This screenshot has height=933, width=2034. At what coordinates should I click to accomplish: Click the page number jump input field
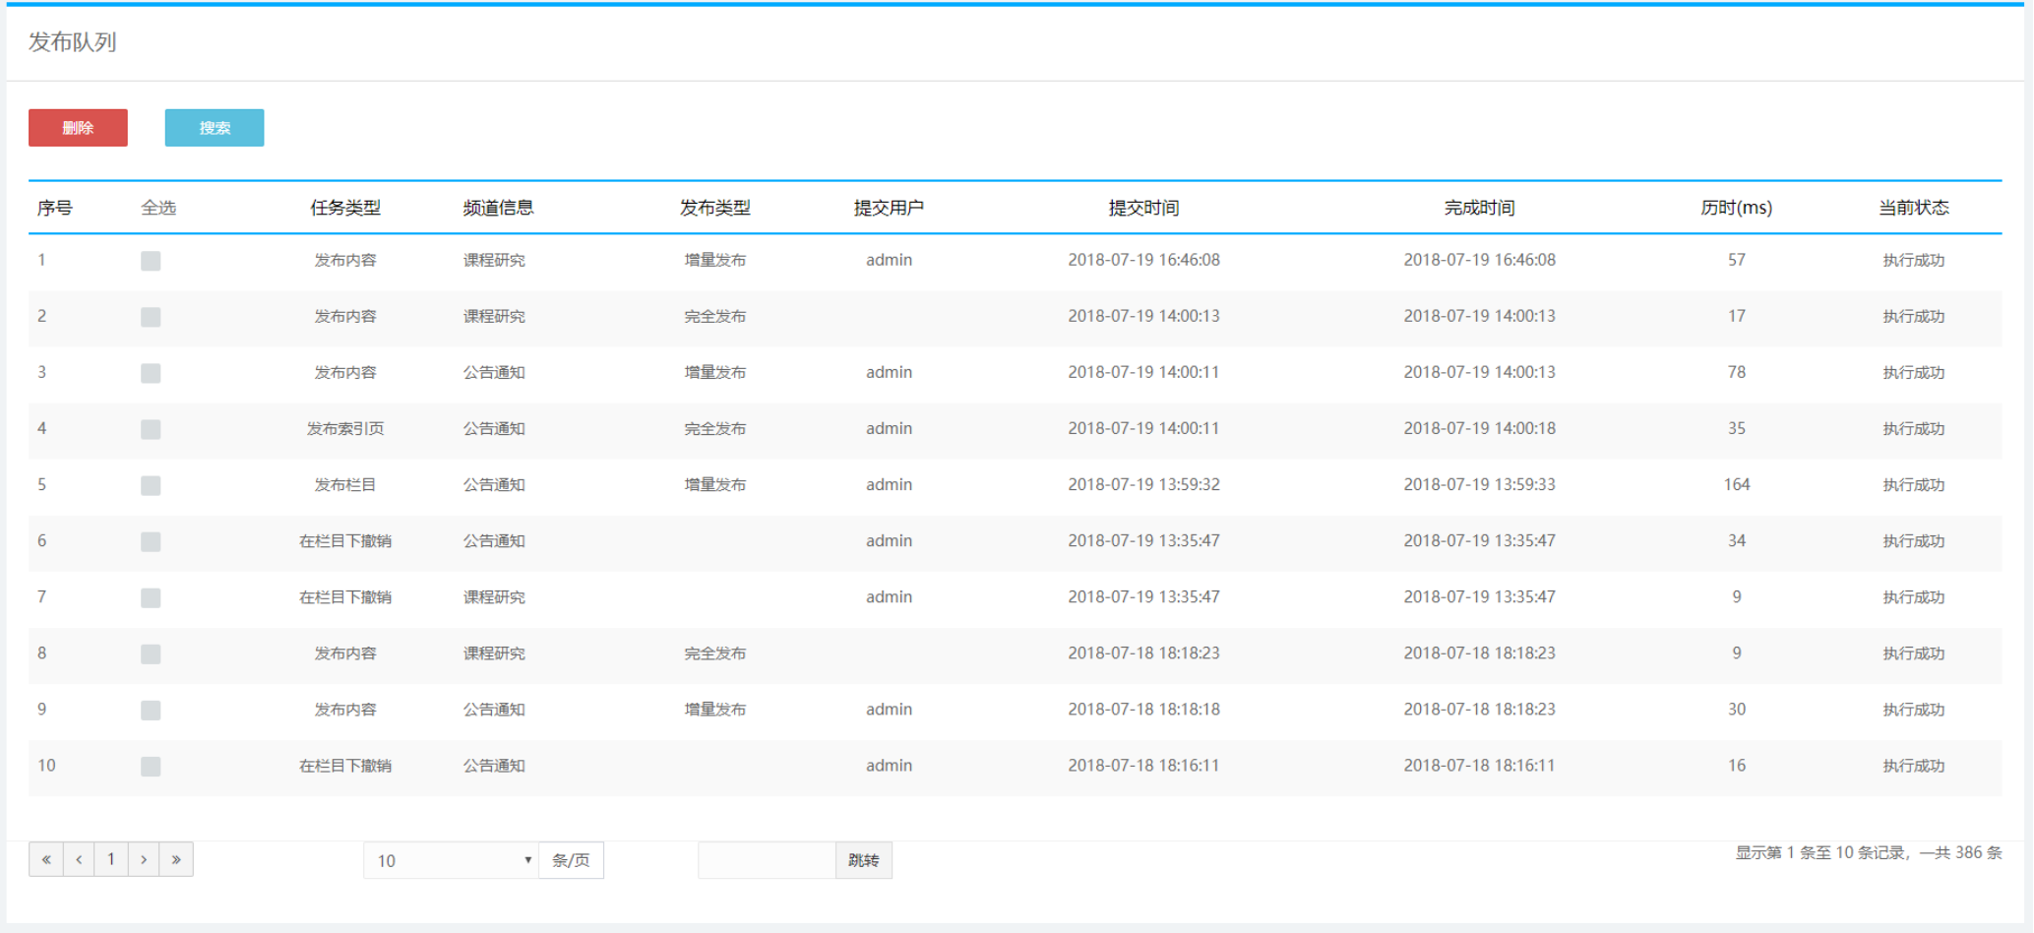click(767, 860)
